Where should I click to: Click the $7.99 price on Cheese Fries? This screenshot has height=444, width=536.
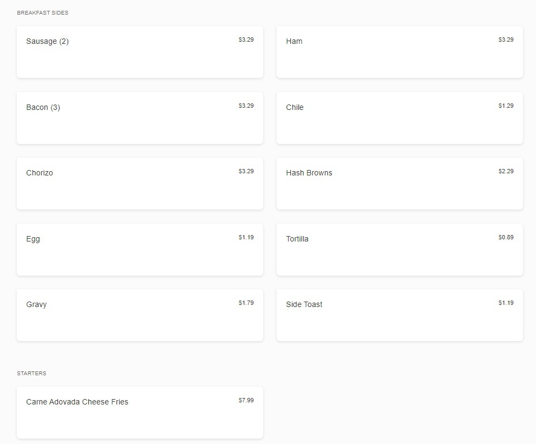click(246, 400)
